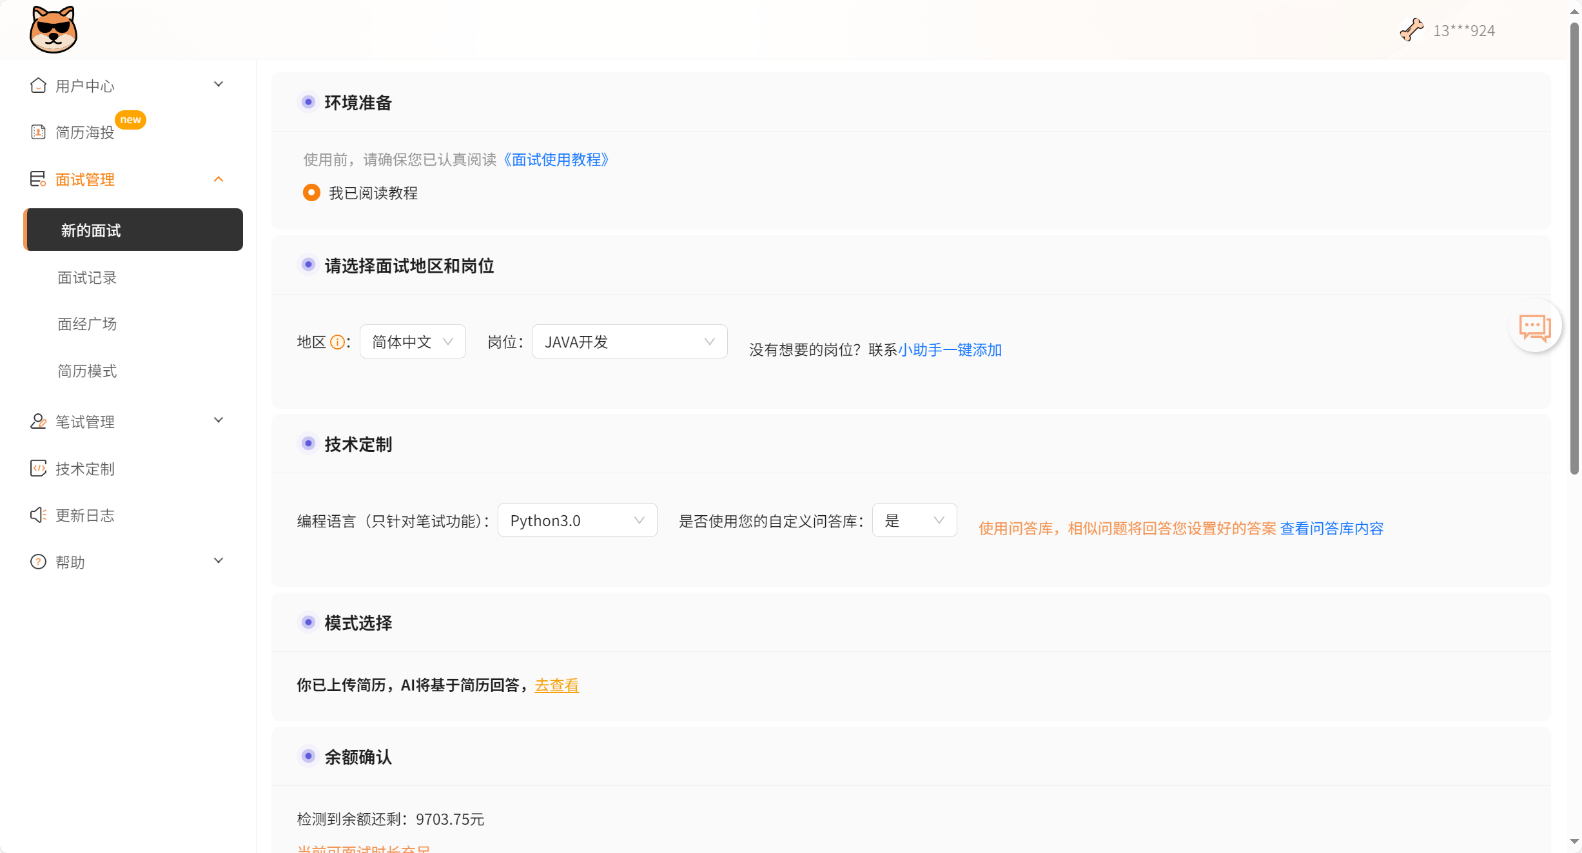Open 面试记录 menu item
This screenshot has height=853, width=1582.
(87, 278)
